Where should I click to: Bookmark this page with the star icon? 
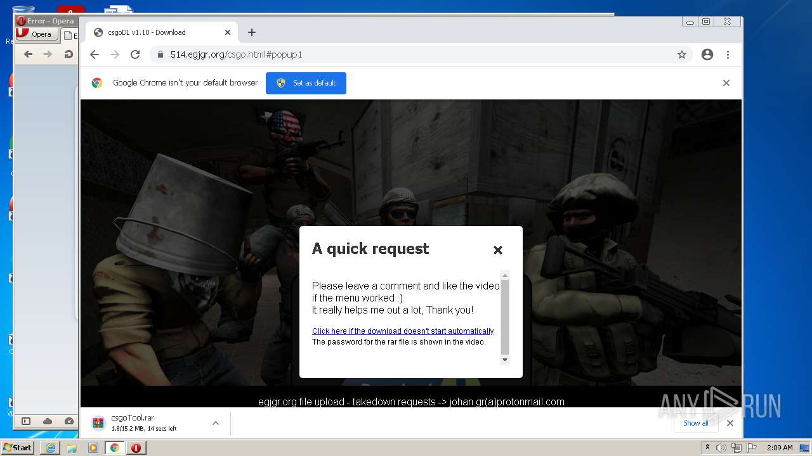[x=682, y=54]
